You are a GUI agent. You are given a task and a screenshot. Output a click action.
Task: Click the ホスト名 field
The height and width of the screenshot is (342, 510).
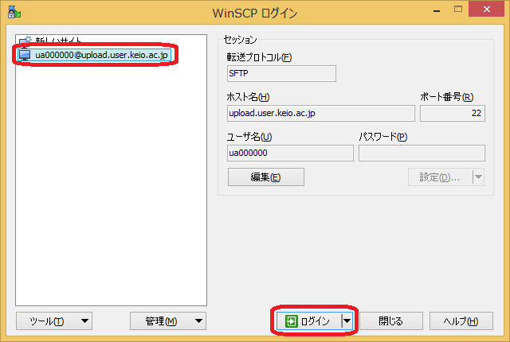320,113
